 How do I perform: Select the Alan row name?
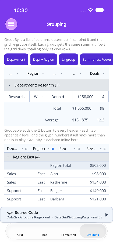click(54, 174)
